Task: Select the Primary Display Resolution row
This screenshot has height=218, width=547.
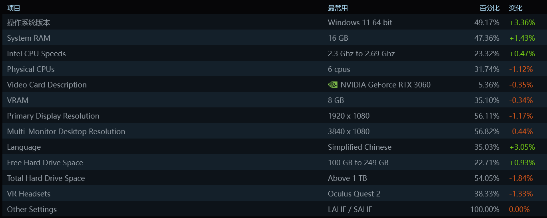Action: (273, 116)
